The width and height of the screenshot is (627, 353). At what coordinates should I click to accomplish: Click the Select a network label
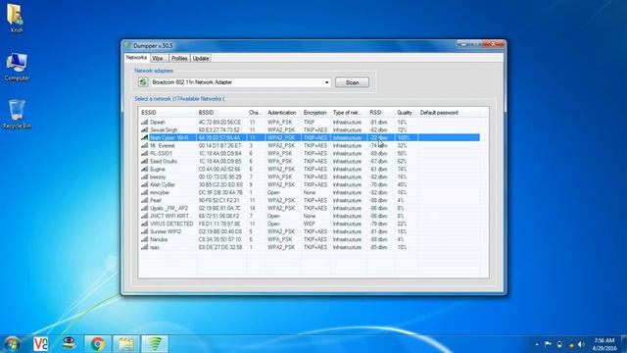tap(179, 98)
